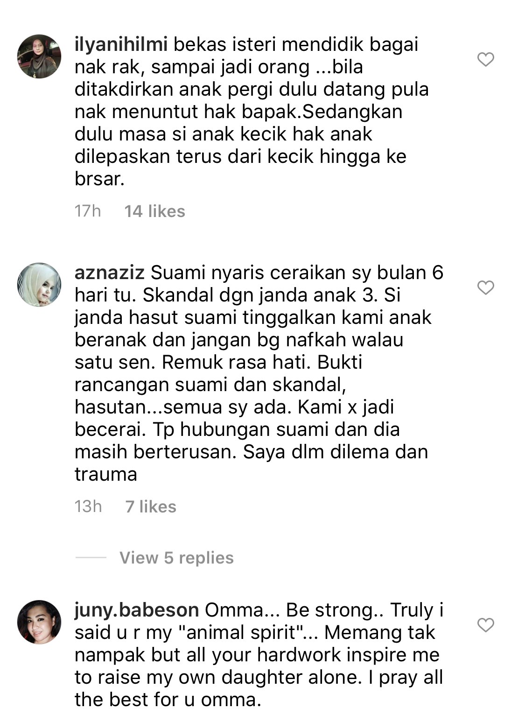Open ilyanihilmi username link

point(121,45)
